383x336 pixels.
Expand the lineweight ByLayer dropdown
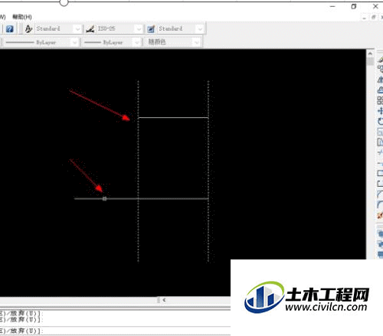tap(137, 42)
